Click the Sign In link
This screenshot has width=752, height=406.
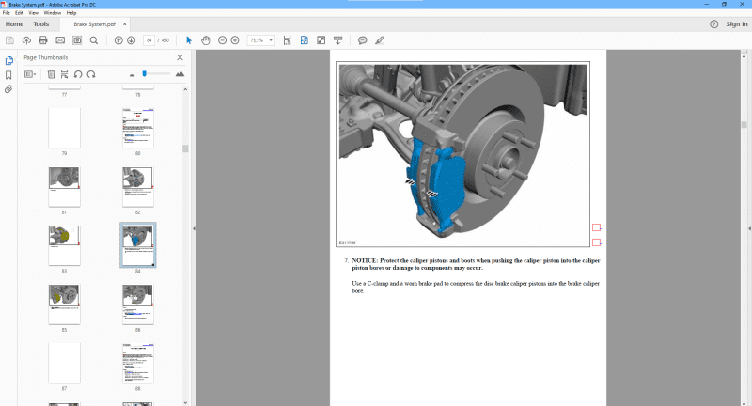tap(736, 23)
